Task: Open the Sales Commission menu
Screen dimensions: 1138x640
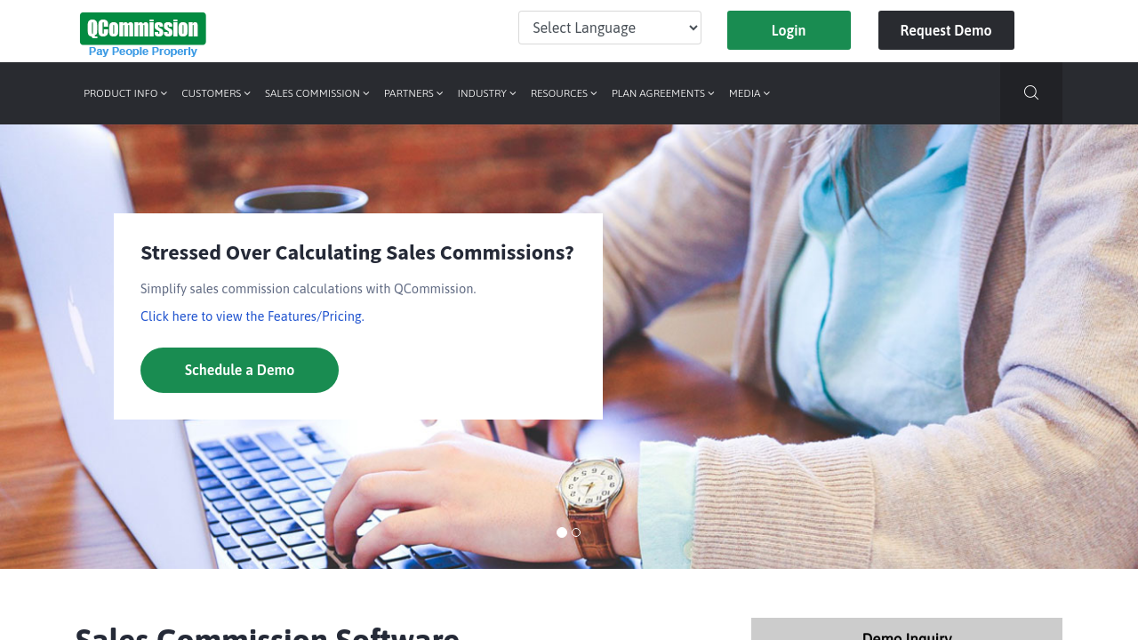Action: click(317, 93)
